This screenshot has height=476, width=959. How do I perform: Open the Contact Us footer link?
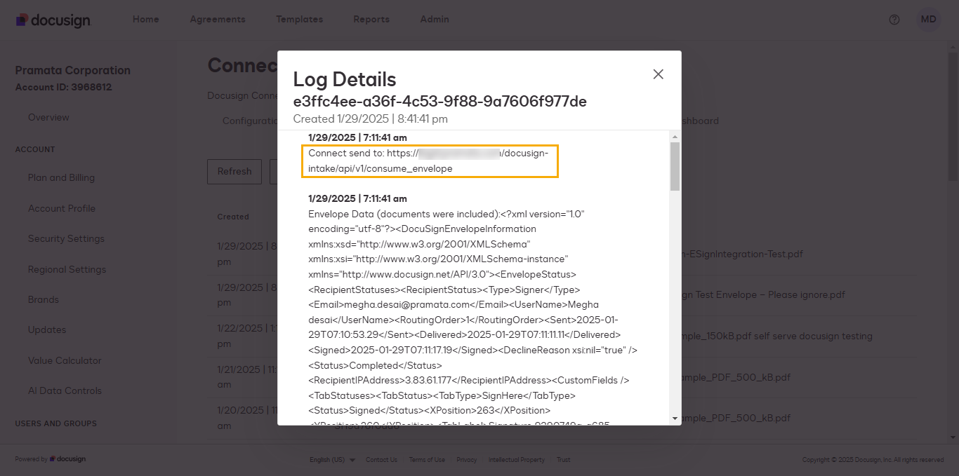[381, 460]
